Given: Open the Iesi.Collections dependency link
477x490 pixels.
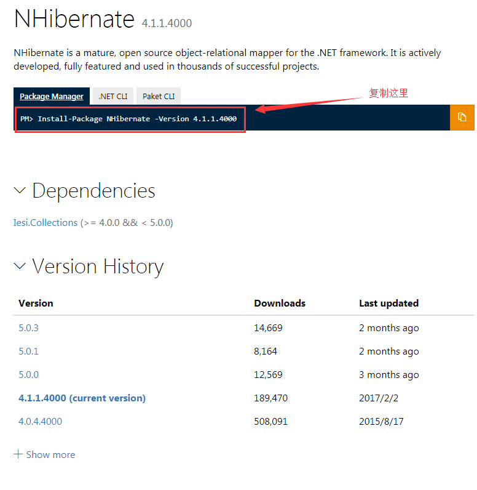Looking at the screenshot, I should (x=45, y=222).
